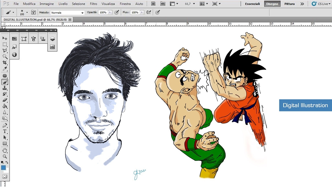
Task: Select the Magic Wand tool
Action: (4, 57)
